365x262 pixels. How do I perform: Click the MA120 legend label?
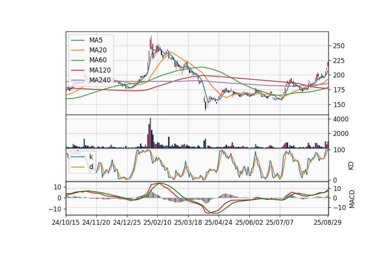coord(100,70)
